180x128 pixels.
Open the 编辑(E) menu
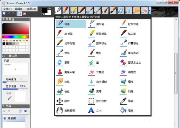pos(19,9)
